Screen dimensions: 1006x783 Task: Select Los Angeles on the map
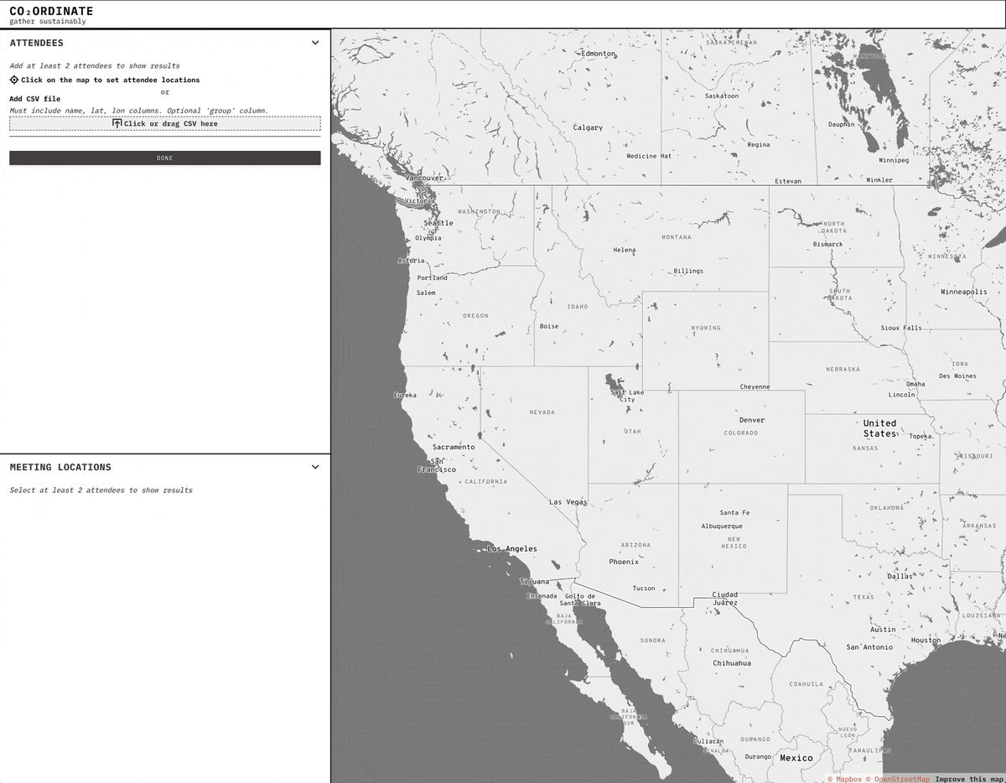click(512, 549)
